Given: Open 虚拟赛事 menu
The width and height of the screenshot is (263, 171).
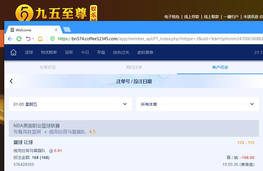Looking at the screenshot, I should tap(145, 52).
